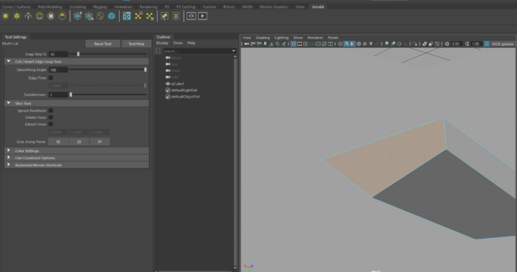Expand Live Constraint Options section

pyautogui.click(x=34, y=158)
